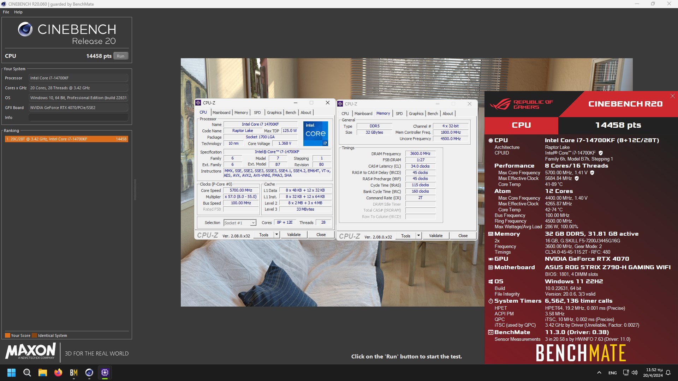
Task: Expand Tools dropdown arrow in left CPU-Z
Action: (x=277, y=235)
